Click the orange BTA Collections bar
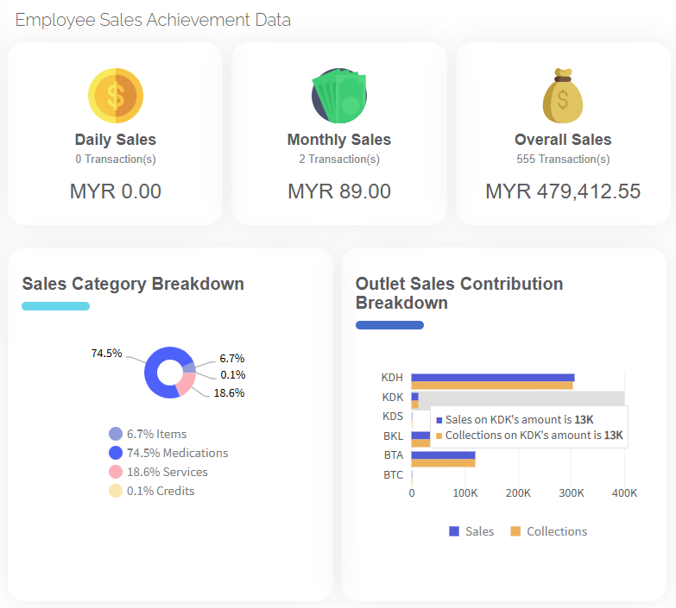Viewport: 676px width, 608px height. click(443, 463)
